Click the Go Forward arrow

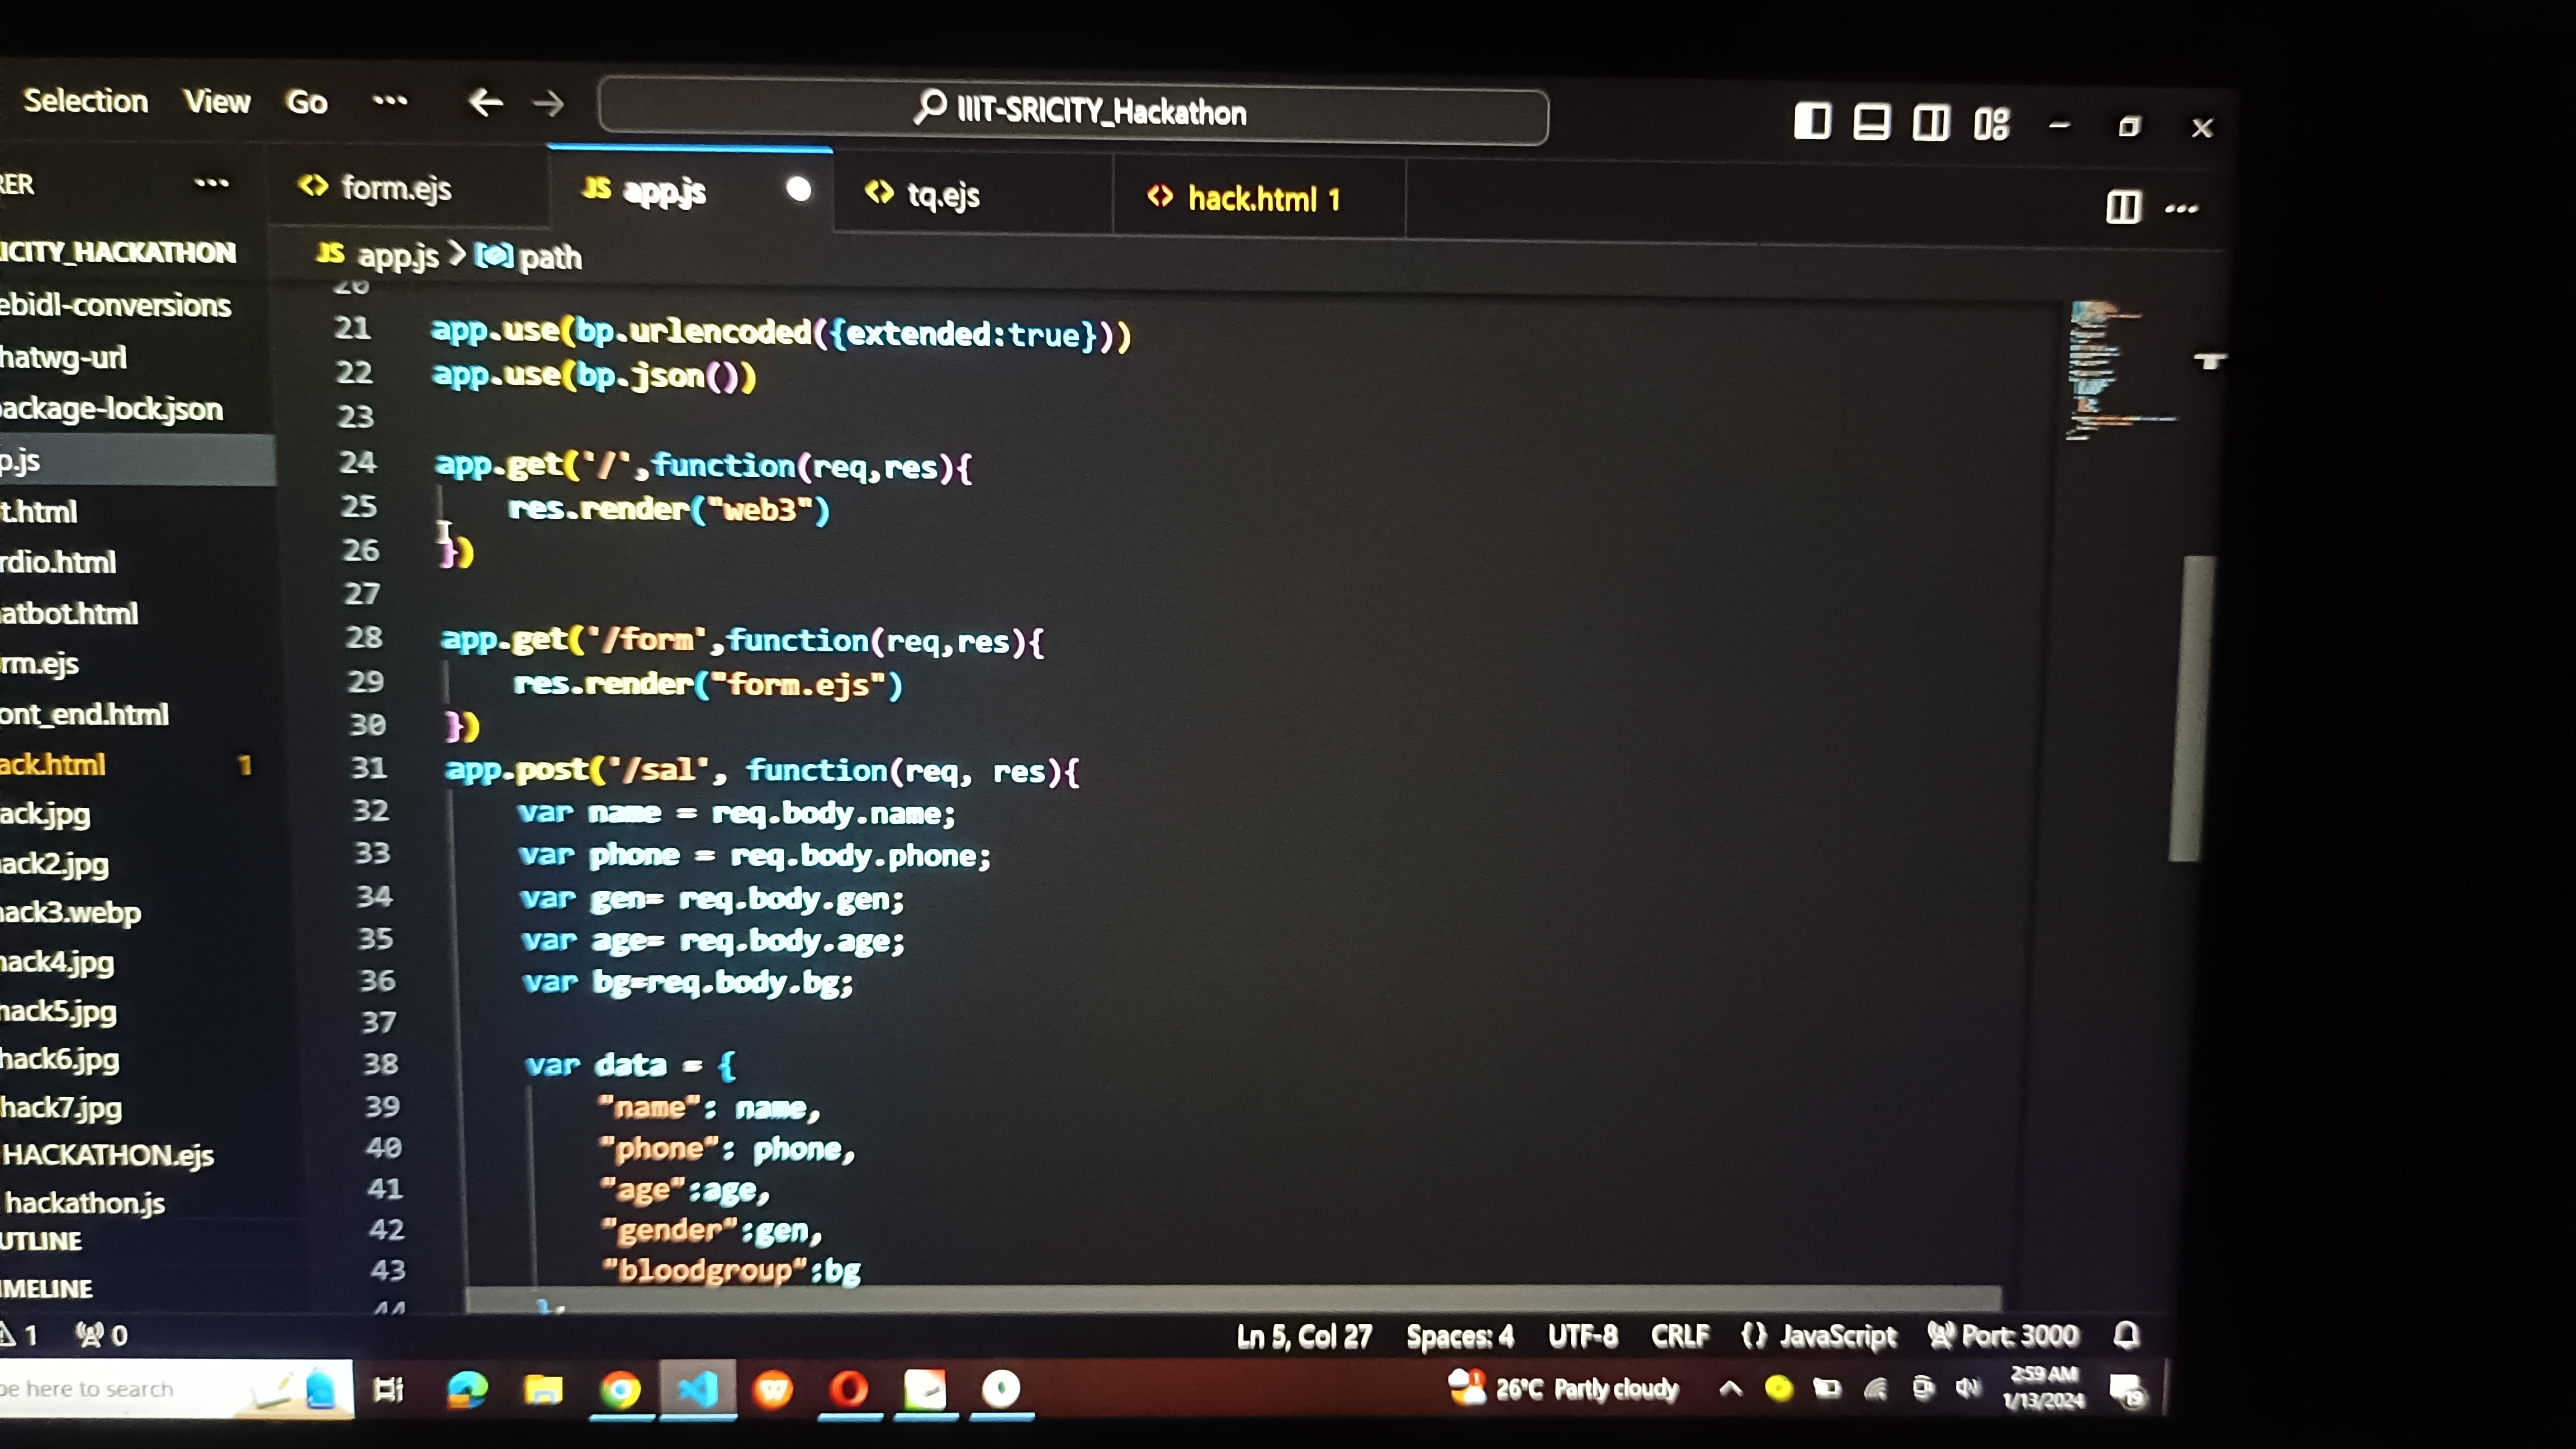pyautogui.click(x=548, y=104)
